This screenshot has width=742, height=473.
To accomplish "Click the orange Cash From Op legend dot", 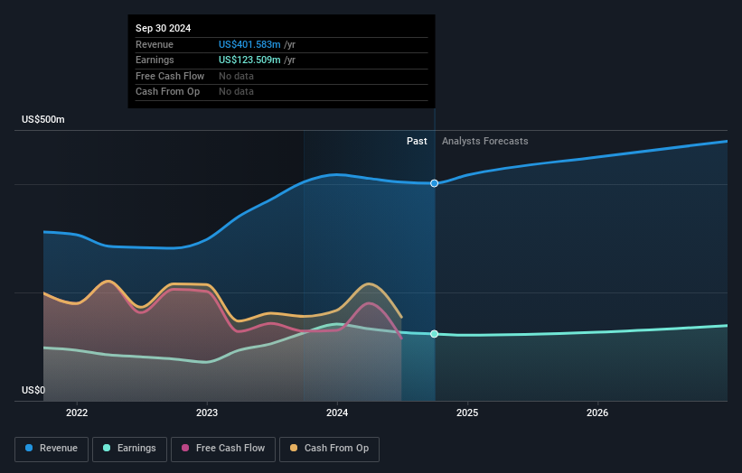I will pyautogui.click(x=294, y=448).
